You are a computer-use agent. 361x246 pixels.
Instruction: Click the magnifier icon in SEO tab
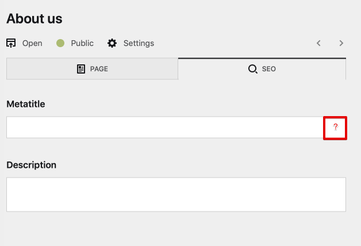pos(252,69)
